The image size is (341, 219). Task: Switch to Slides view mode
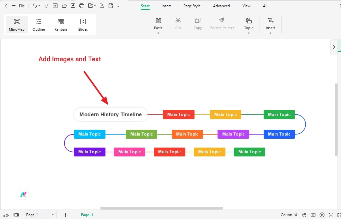(83, 25)
